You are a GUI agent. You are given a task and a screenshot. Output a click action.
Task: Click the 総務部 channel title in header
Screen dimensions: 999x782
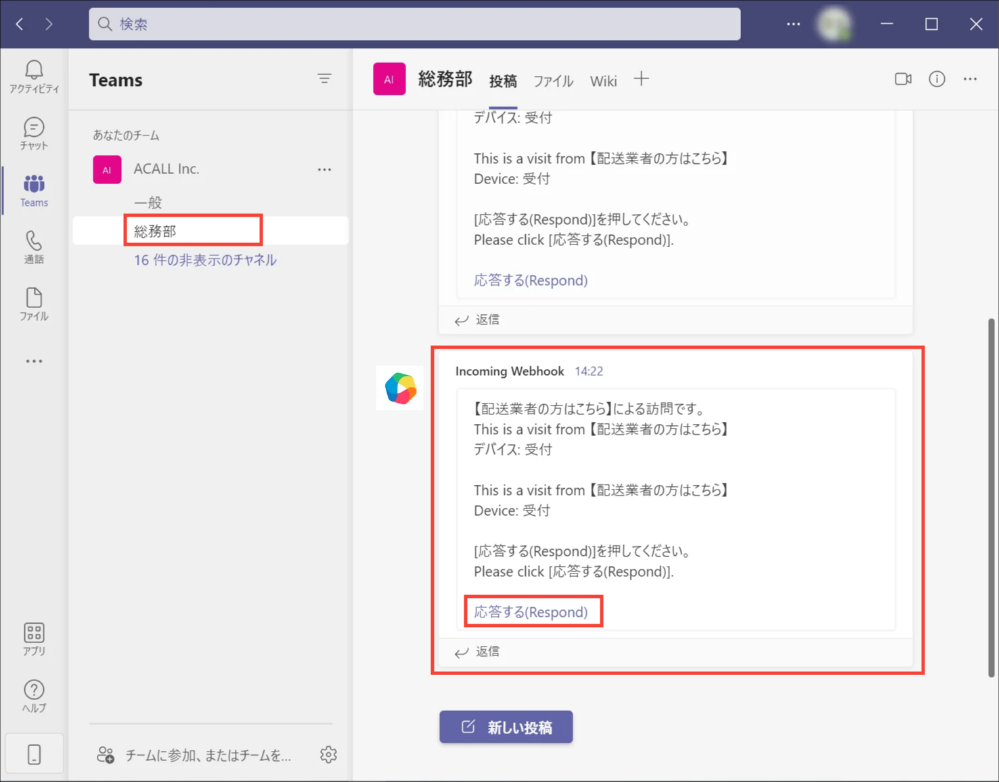coord(445,79)
